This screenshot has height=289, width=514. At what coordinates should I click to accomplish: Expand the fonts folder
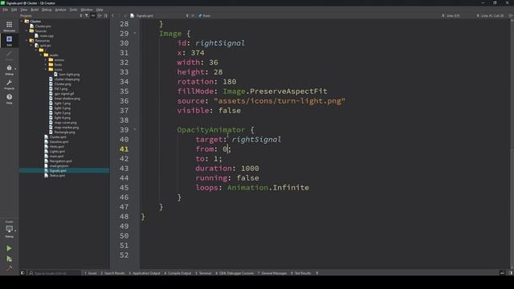click(46, 64)
